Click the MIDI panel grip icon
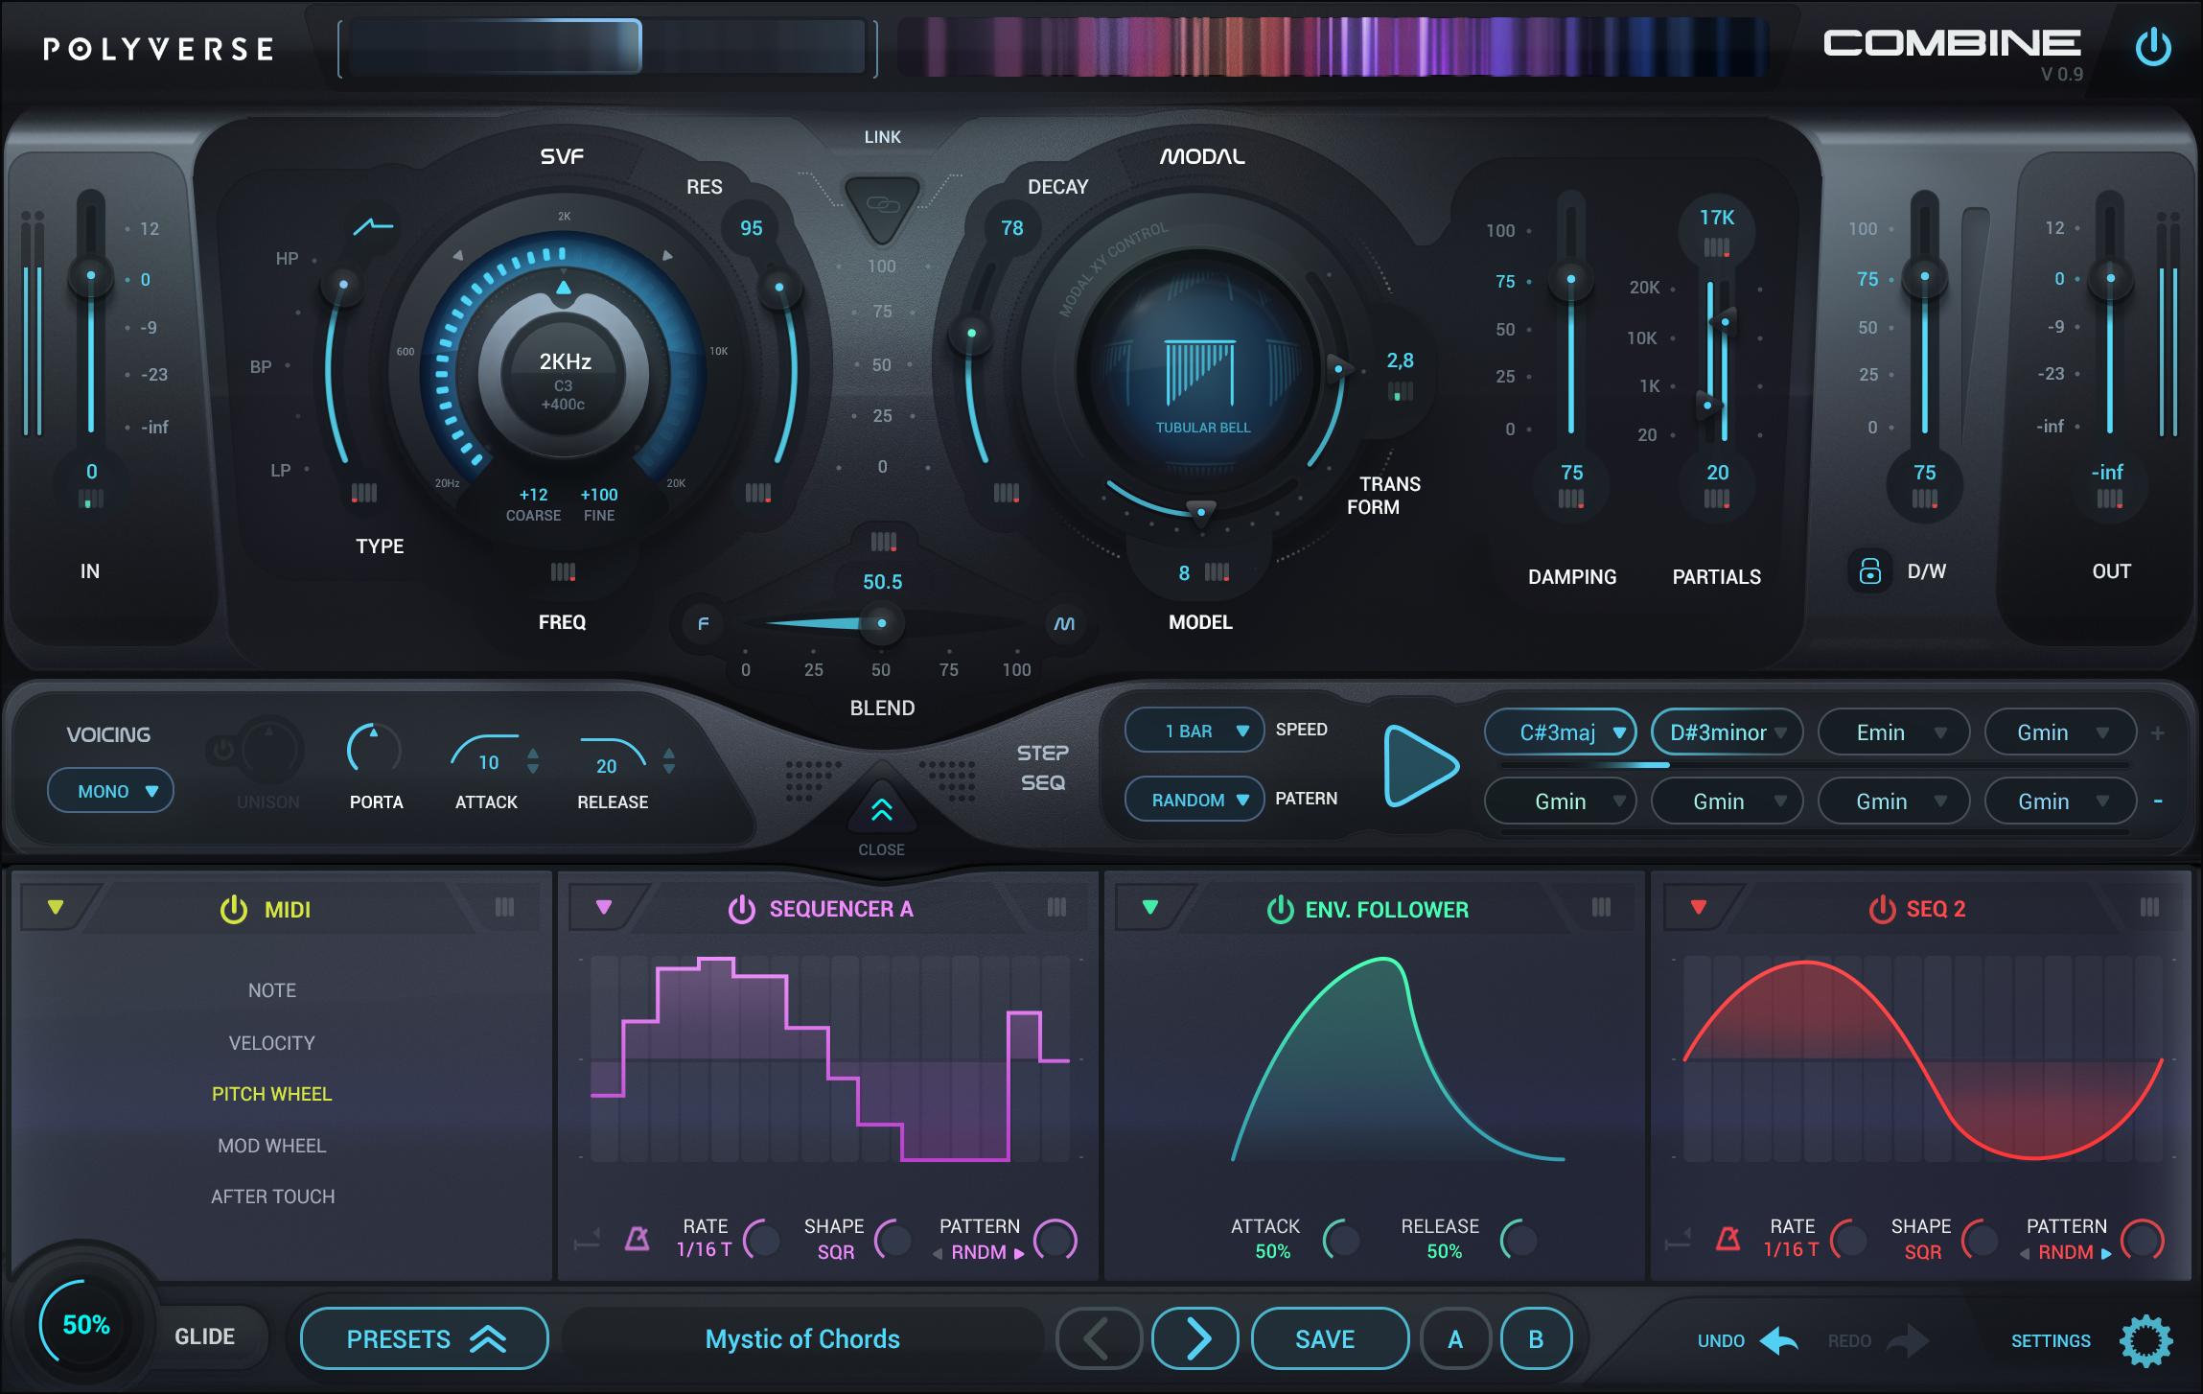 504,907
